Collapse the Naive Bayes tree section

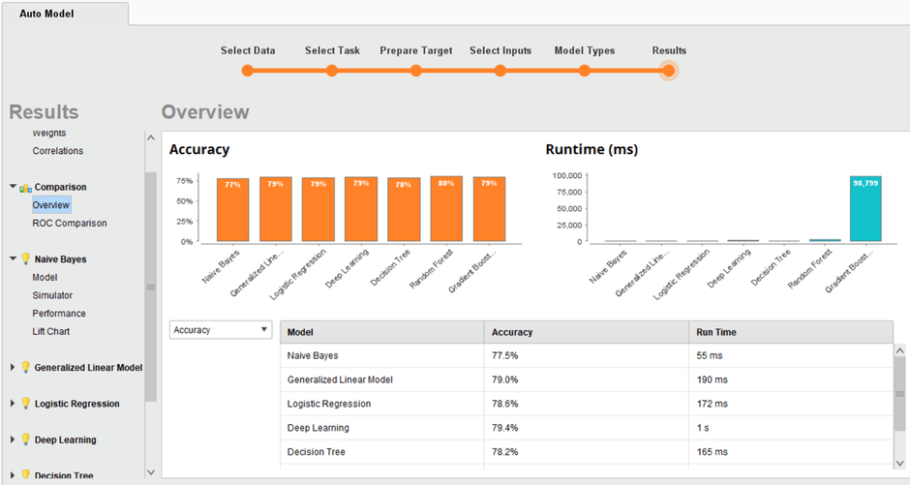point(13,259)
